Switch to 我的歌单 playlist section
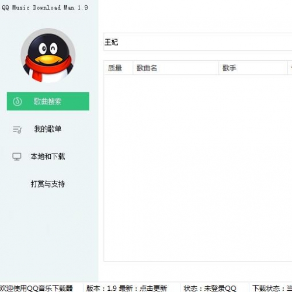Viewport: 292px width, 292px height. [48, 129]
